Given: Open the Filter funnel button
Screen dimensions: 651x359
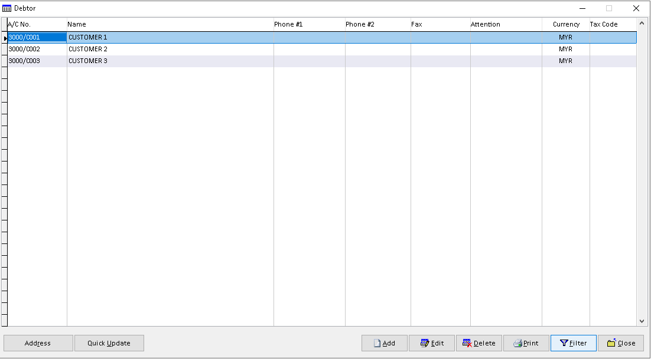Looking at the screenshot, I should [x=573, y=343].
